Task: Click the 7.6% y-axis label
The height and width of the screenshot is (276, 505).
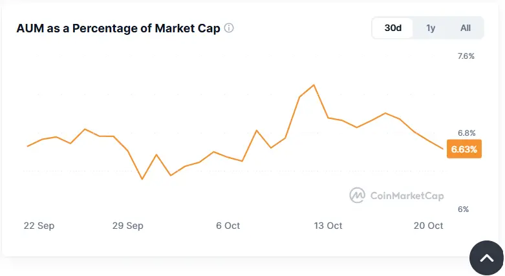Action: pos(466,56)
